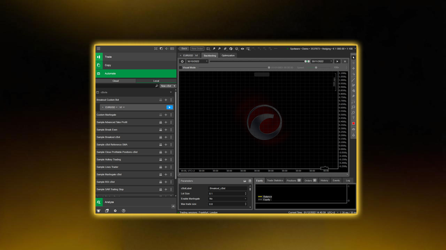
Task: Add instance to Sample Break Even with plus icon
Action: 166,130
